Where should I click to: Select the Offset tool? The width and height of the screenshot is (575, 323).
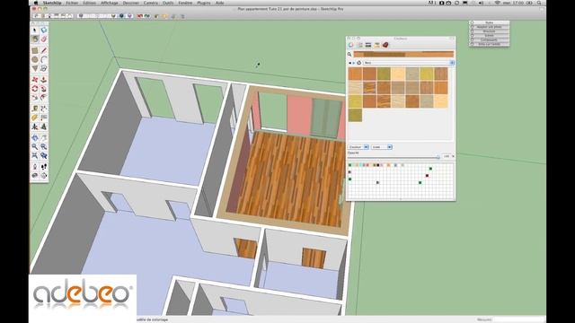pyautogui.click(x=44, y=98)
